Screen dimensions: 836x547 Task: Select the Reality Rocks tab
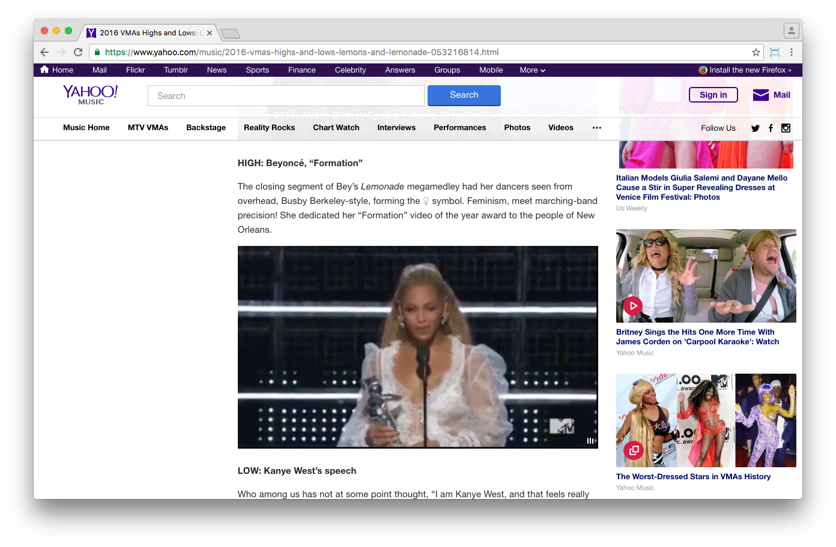point(270,128)
